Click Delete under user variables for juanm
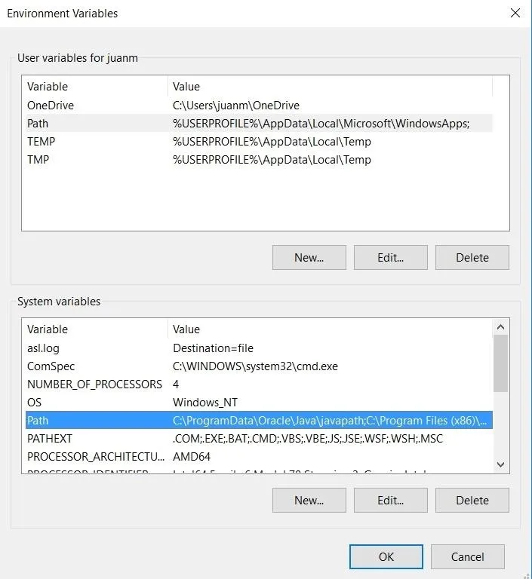Screen dimensions: 532x579 pyautogui.click(x=472, y=257)
